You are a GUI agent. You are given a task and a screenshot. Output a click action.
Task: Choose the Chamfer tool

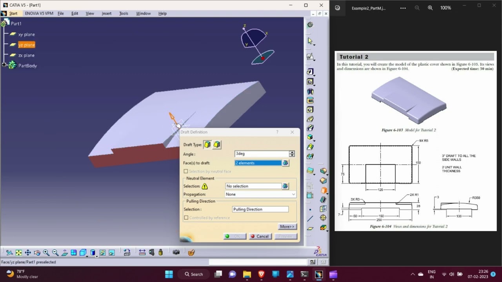(x=323, y=181)
